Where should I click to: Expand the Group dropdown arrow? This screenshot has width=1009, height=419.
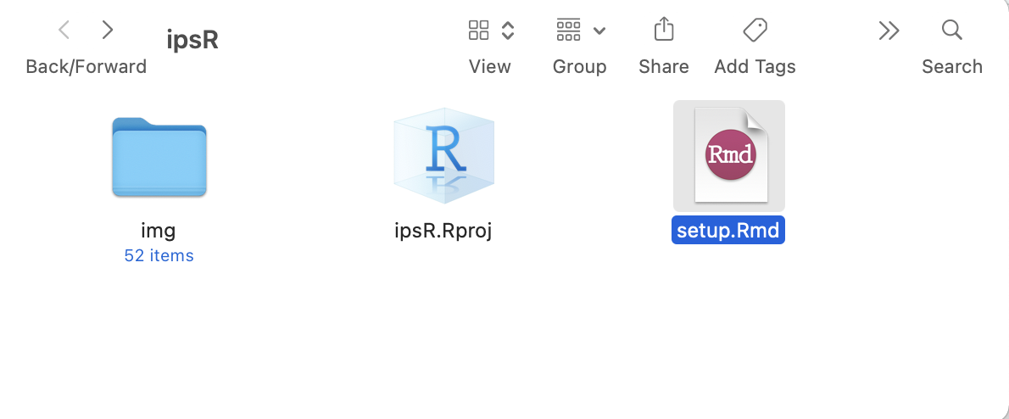[x=599, y=31]
